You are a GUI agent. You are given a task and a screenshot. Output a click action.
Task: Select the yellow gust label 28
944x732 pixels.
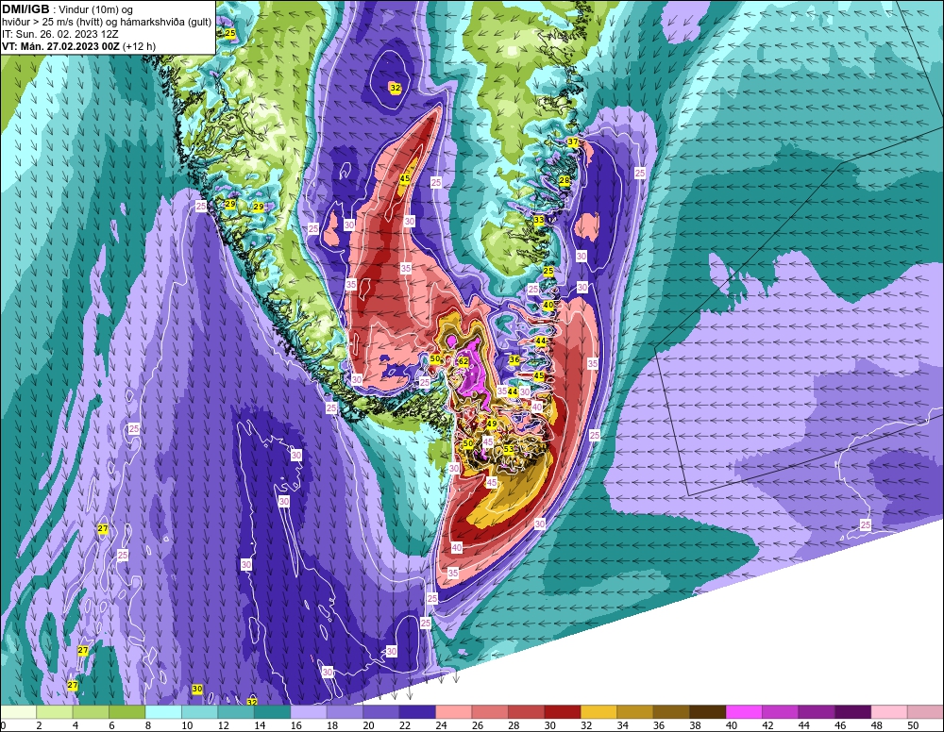[x=565, y=180]
